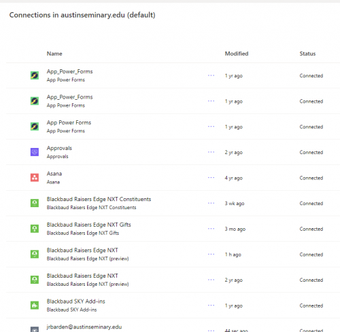
Task: Click the '1 h ago' modified value
Action: click(233, 255)
